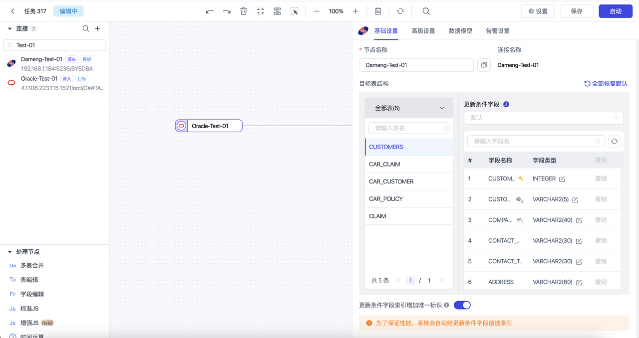
Task: Switch to 基础设置 tab
Action: [x=386, y=31]
